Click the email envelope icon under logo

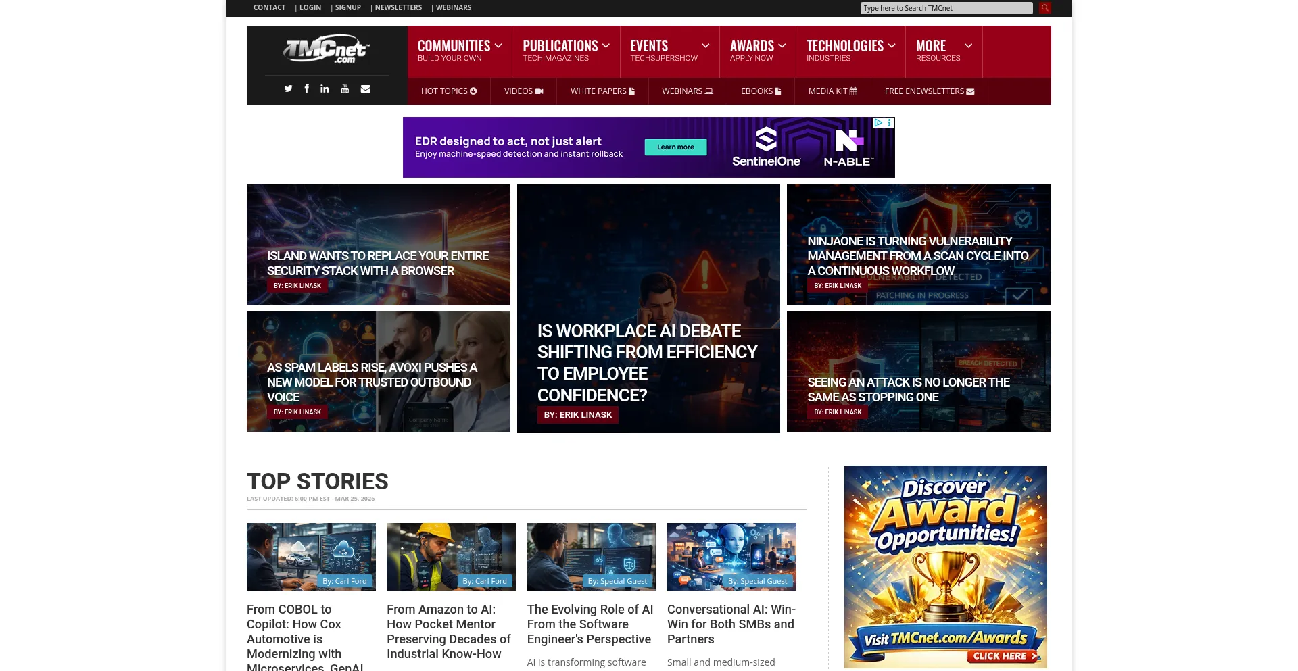tap(365, 89)
